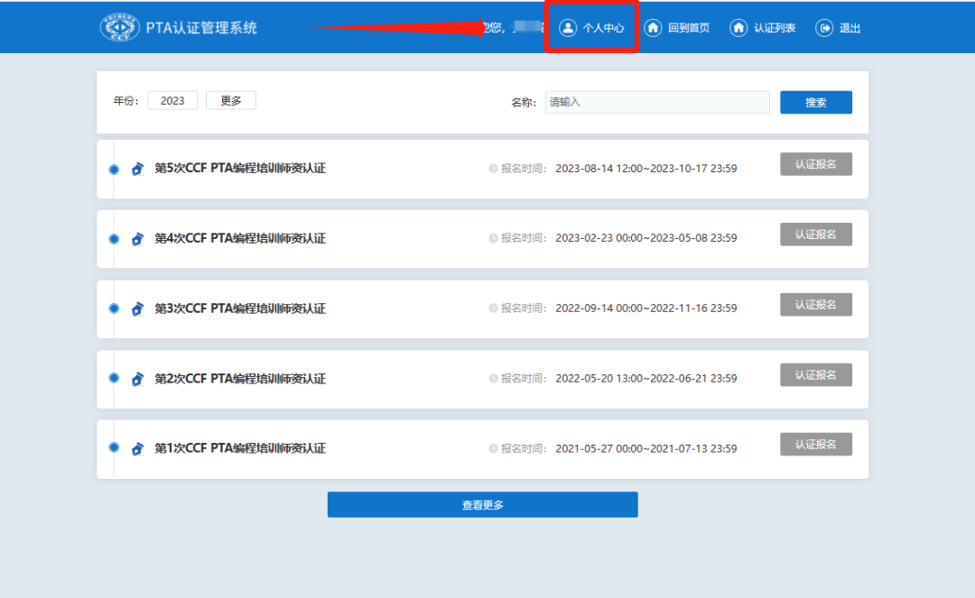Click 认证报名 for 第3次CCF认证

coord(815,304)
